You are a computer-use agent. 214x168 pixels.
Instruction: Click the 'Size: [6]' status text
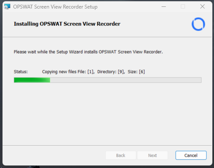tap(136, 72)
